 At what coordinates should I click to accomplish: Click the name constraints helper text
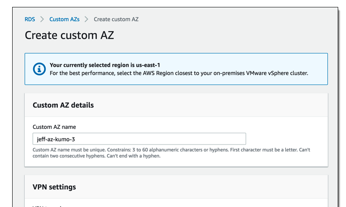[x=171, y=153]
